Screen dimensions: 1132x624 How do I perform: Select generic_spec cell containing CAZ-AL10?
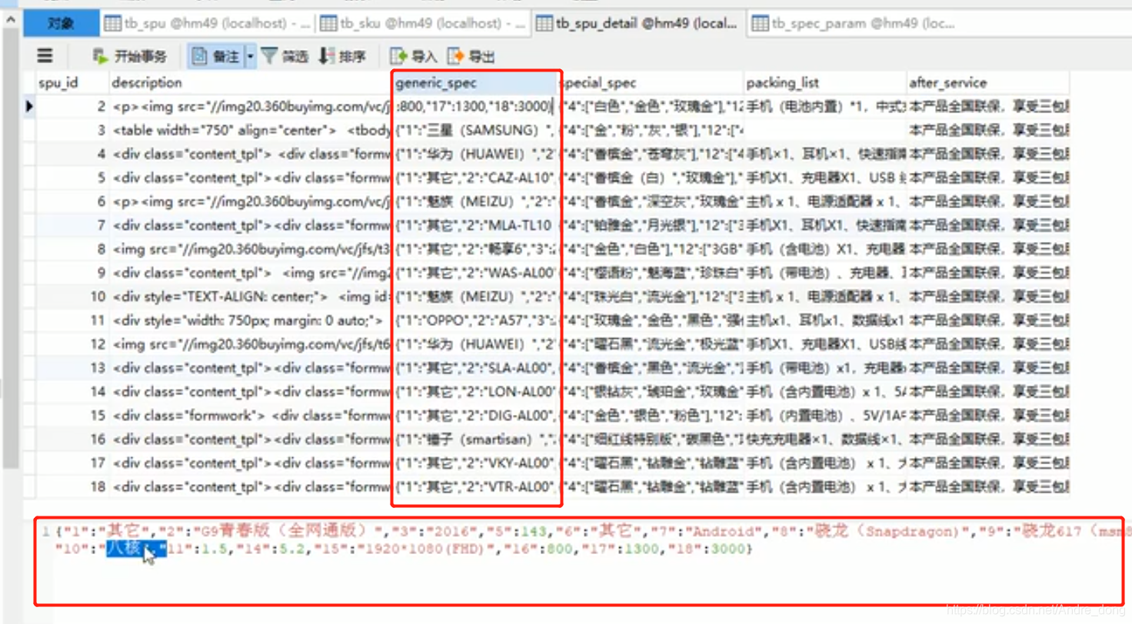pos(475,178)
